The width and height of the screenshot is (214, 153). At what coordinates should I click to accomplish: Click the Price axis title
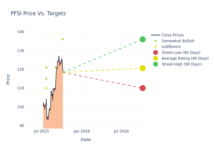click(8, 79)
